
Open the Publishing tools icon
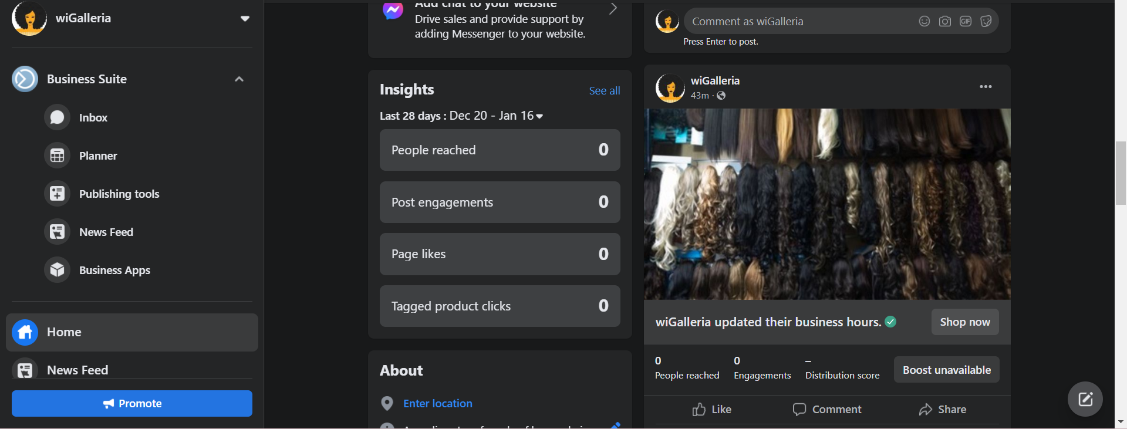pyautogui.click(x=57, y=194)
